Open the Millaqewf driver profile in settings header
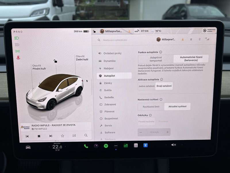The width and height of the screenshot is (230, 173). click(166, 40)
